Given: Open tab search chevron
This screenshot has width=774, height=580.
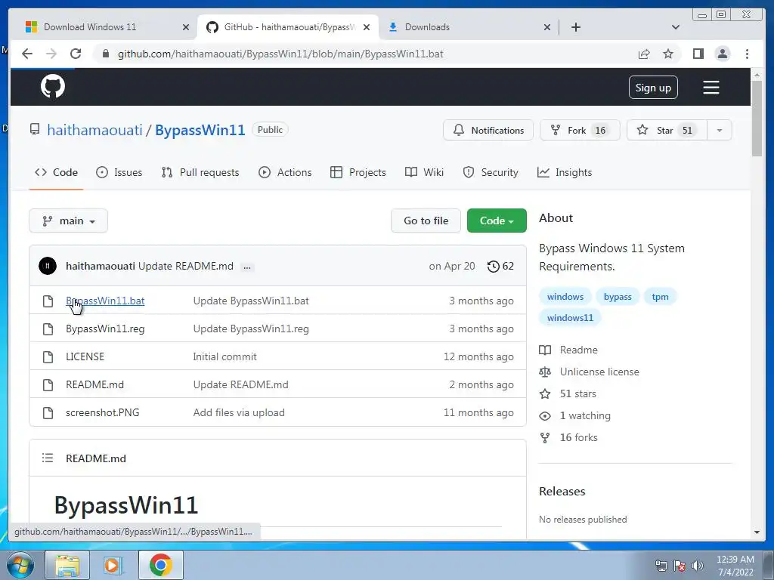Looking at the screenshot, I should click(676, 27).
